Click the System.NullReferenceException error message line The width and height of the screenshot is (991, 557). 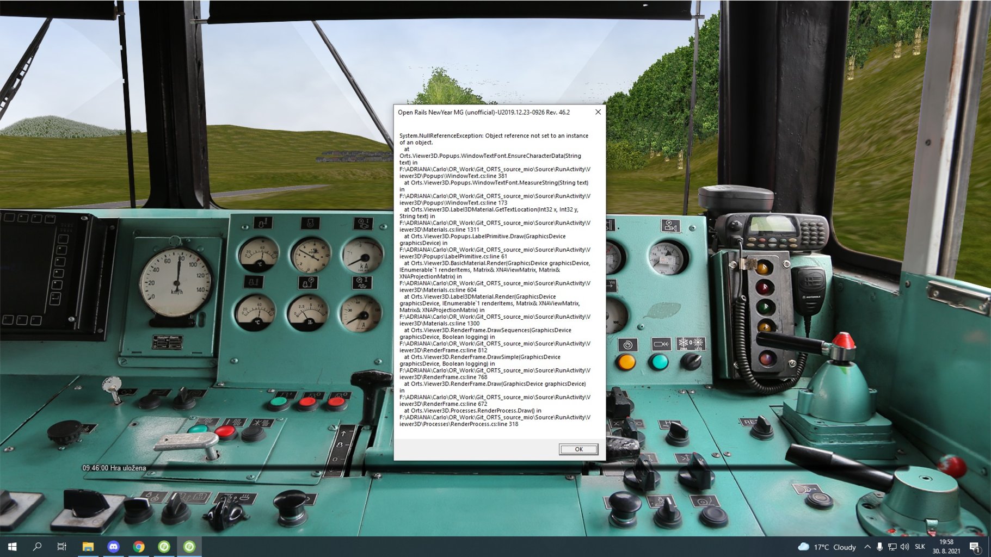(494, 139)
